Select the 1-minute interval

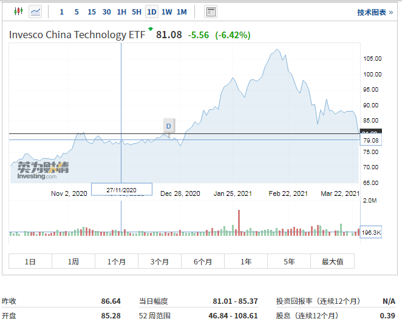coord(61,12)
